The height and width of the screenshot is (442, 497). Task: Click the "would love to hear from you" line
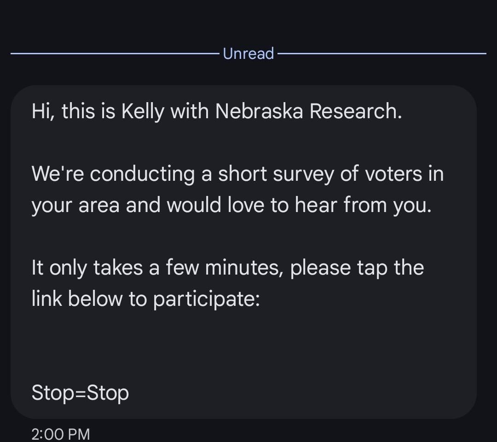[299, 205]
